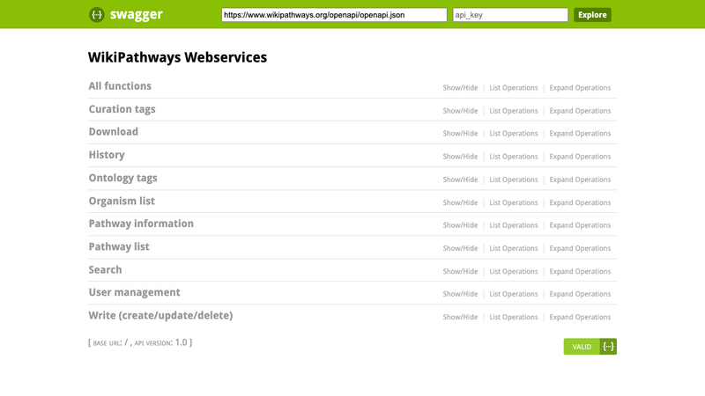Toggle Show/Hide for All functions
Image resolution: width=705 pixels, height=396 pixels.
click(460, 88)
